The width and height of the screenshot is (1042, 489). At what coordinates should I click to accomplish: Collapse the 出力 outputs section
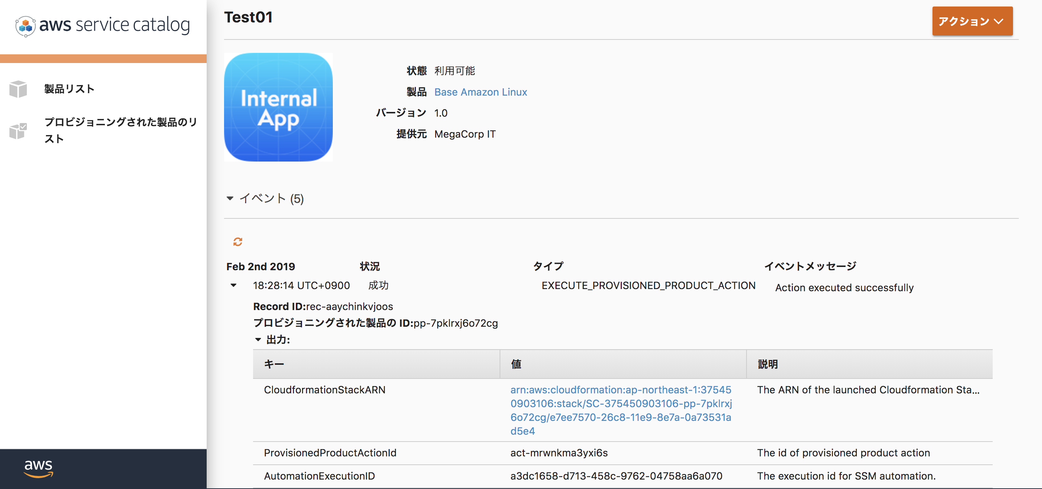point(258,340)
